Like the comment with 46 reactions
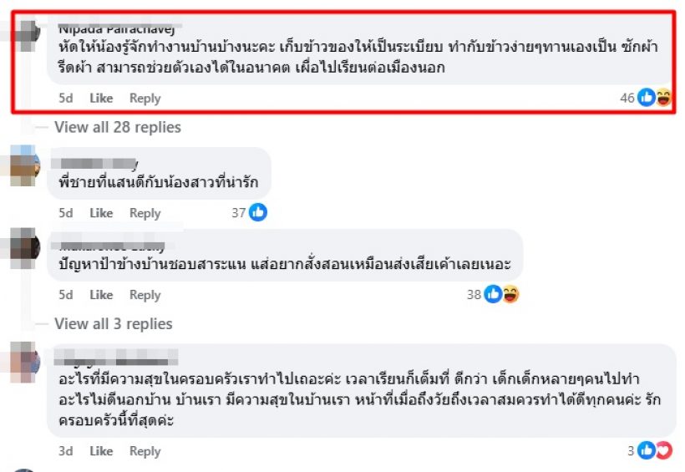Screen dimensions: 685x472 (x=101, y=99)
